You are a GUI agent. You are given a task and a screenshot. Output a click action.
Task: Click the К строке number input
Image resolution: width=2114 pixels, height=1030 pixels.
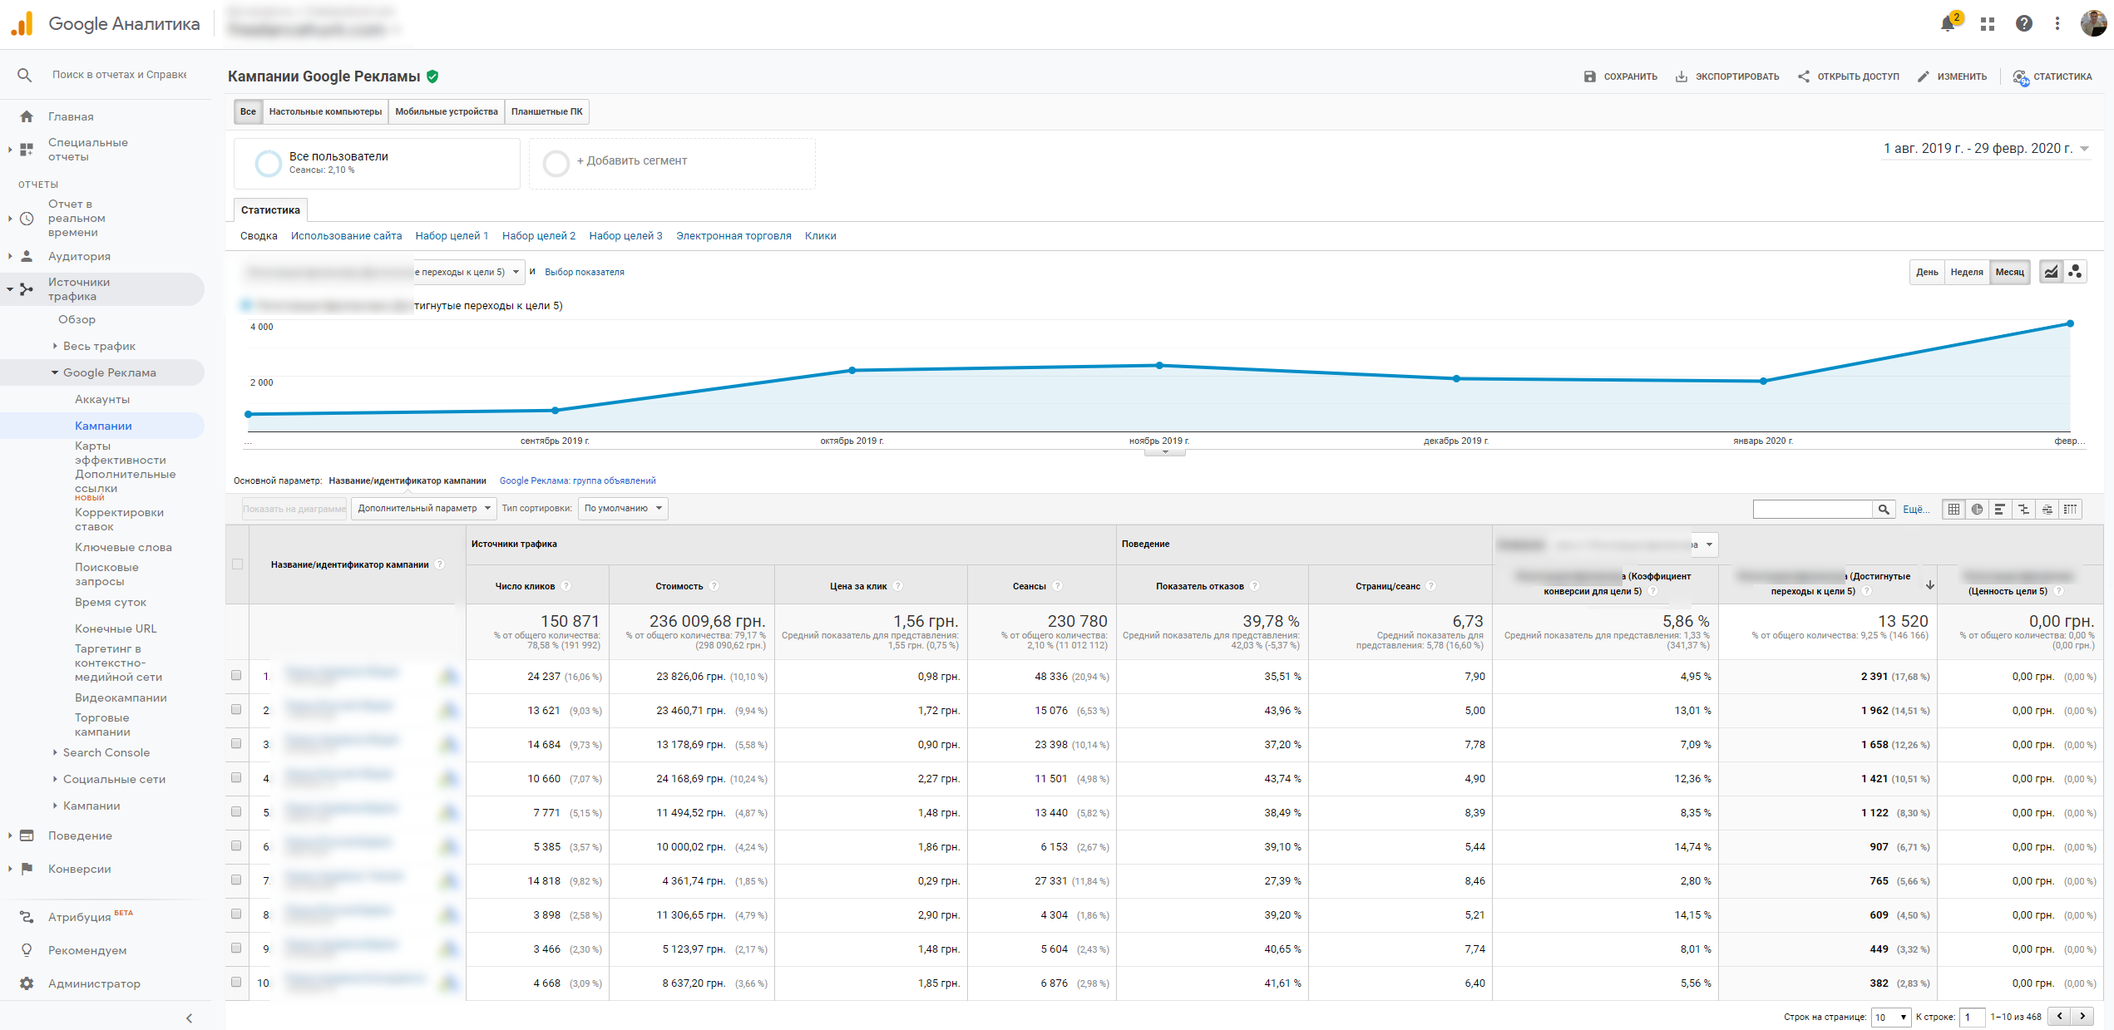[x=1972, y=1017]
